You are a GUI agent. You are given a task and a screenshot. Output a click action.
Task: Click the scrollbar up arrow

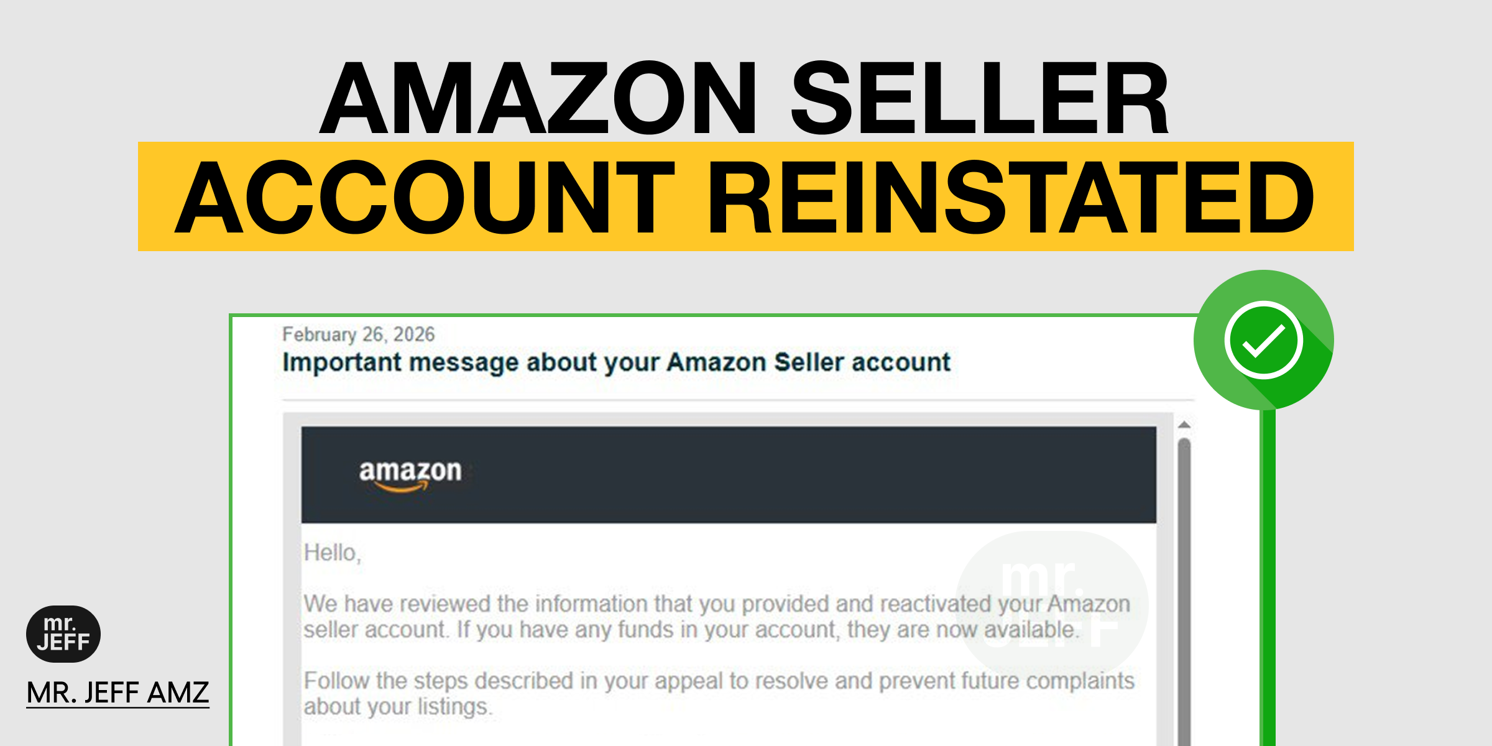pos(1184,425)
